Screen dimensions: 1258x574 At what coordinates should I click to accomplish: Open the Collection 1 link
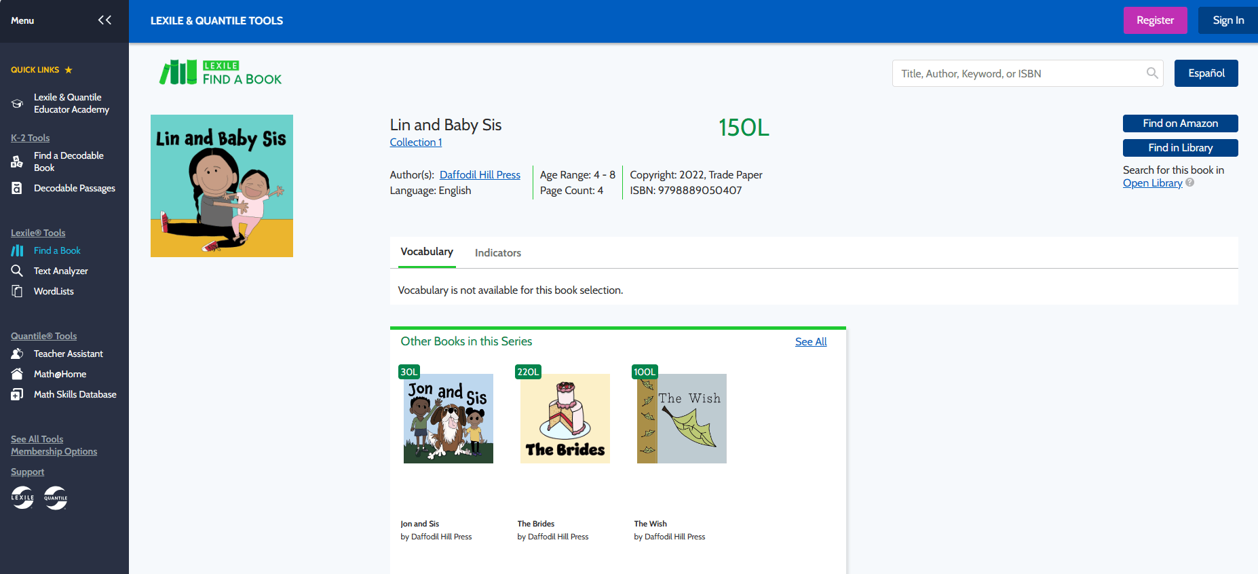pos(416,142)
